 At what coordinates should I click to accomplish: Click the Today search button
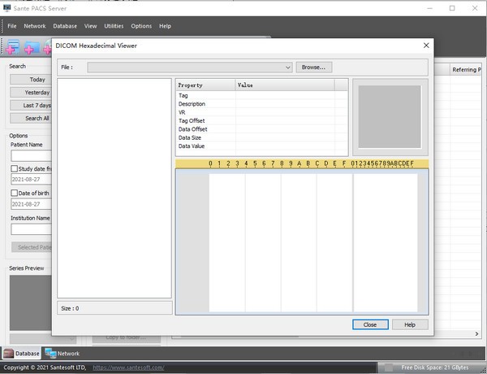tap(37, 80)
